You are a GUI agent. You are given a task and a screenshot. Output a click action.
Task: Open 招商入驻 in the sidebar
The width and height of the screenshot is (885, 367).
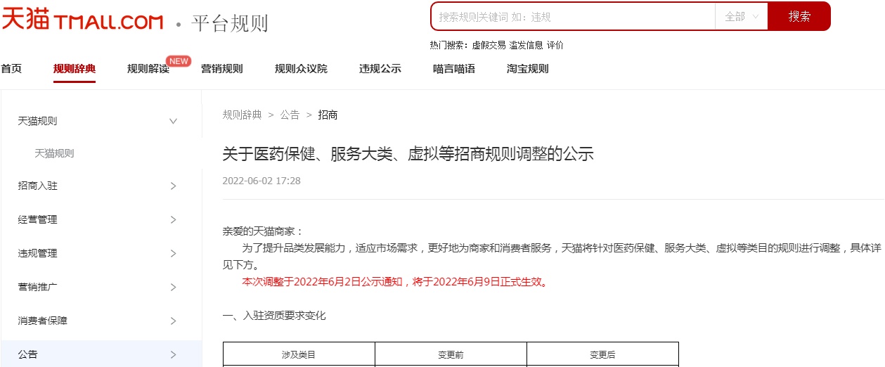[x=38, y=186]
